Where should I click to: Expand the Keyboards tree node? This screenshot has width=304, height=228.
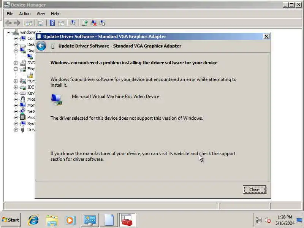(x=16, y=93)
